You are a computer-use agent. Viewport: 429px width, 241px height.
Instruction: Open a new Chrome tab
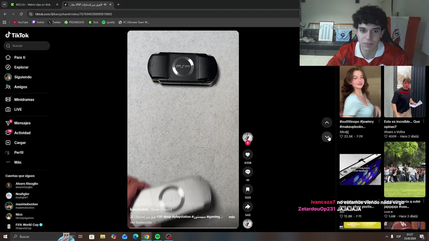[x=118, y=5]
